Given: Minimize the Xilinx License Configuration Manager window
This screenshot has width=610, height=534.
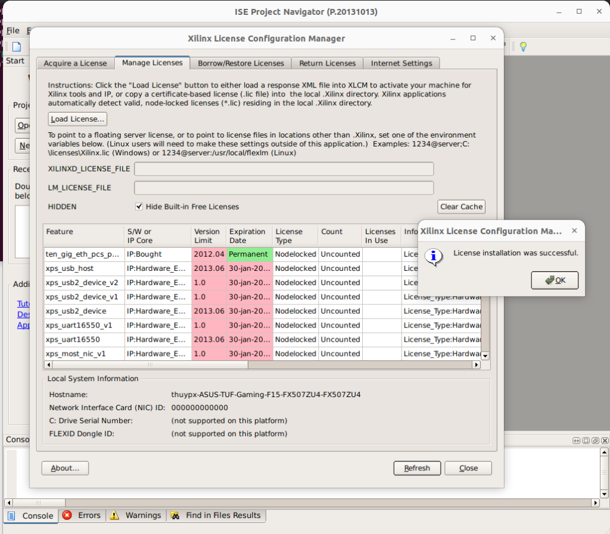Looking at the screenshot, I should tap(453, 39).
